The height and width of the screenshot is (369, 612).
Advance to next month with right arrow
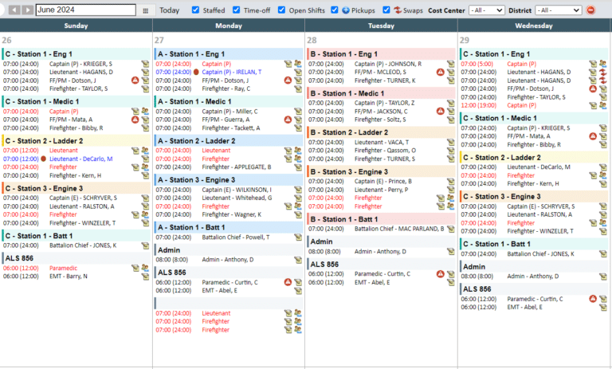click(27, 10)
